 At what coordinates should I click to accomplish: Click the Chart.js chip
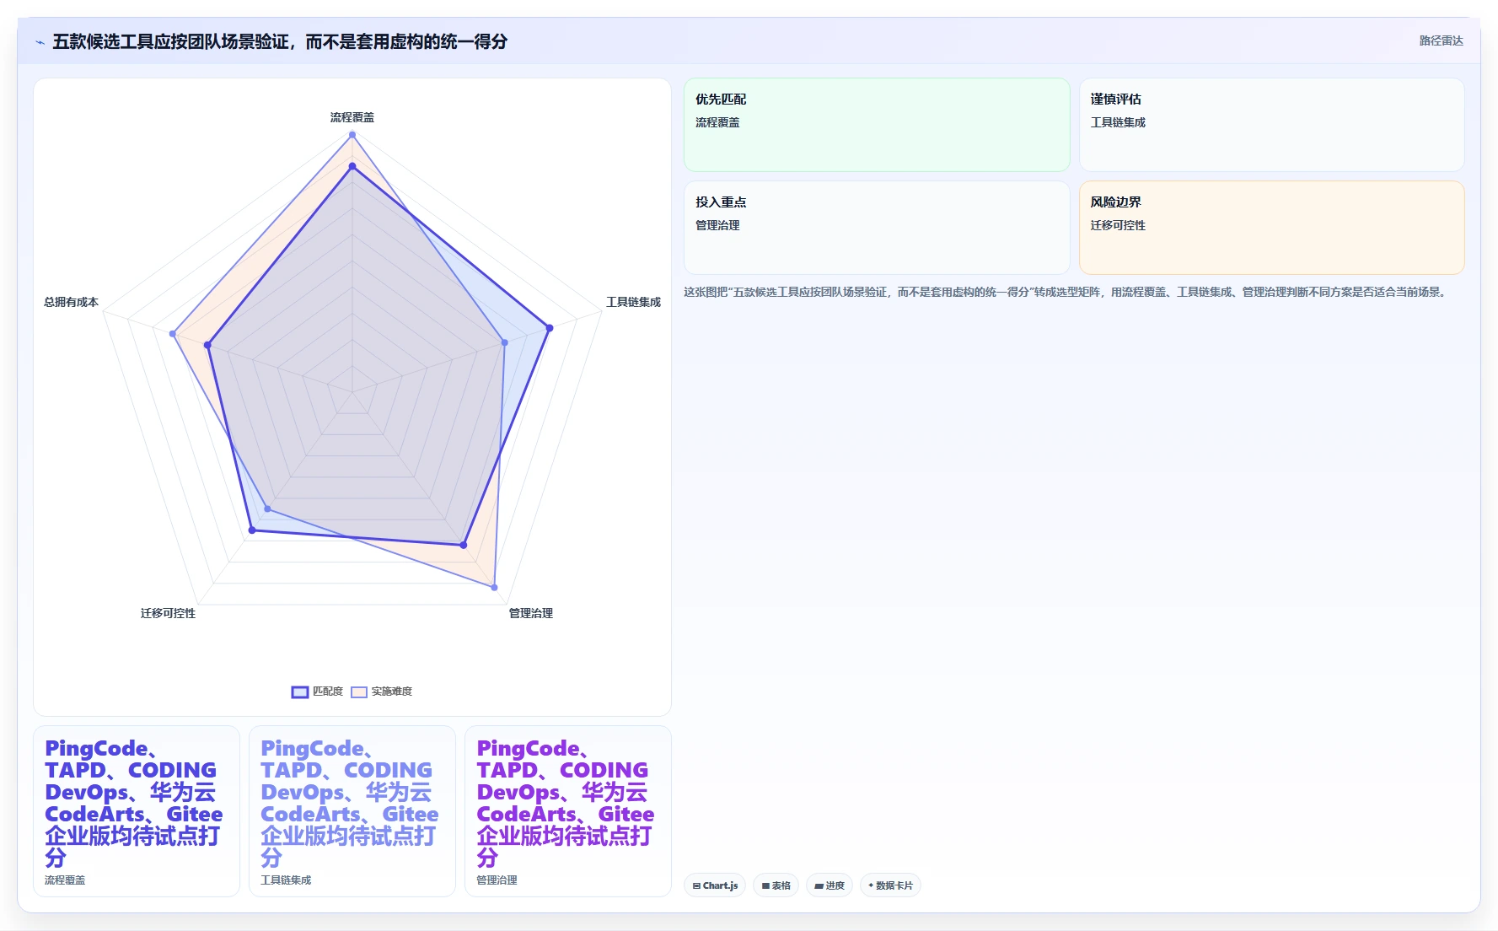715,885
